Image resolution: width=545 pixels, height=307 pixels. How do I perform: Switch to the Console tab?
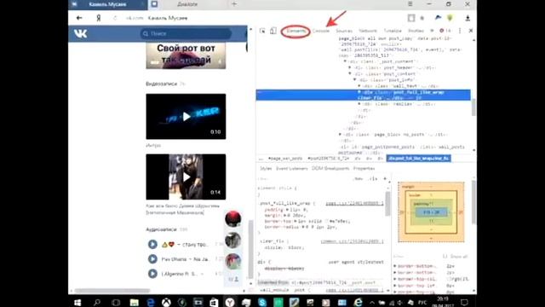321,31
